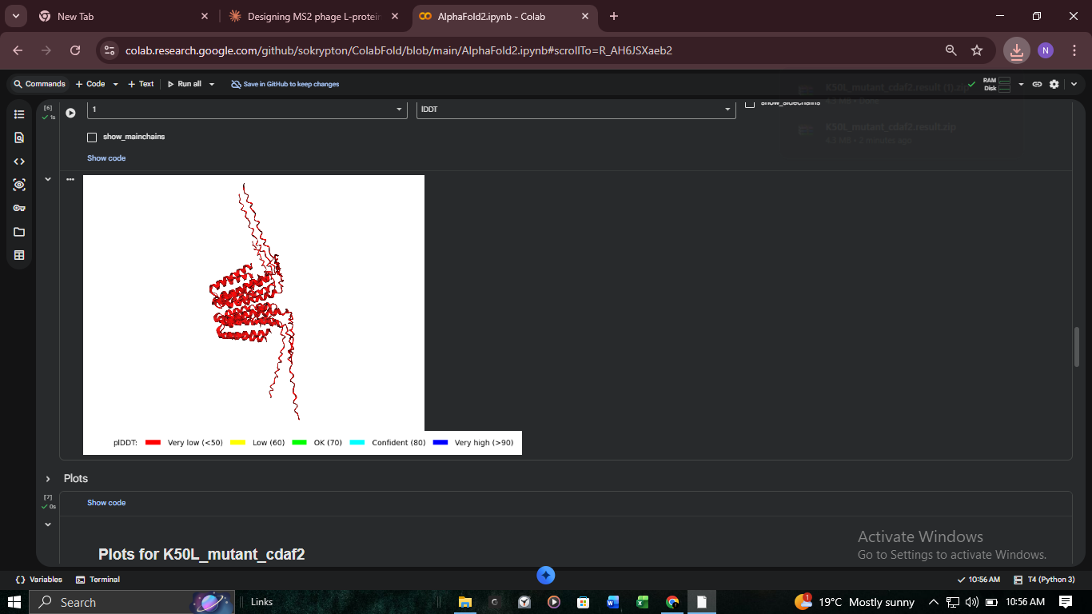The image size is (1092, 614).
Task: Click the share link icon in toolbar
Action: coord(1037,84)
